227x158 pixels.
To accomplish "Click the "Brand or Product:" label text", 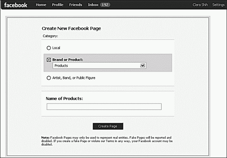I will coord(68,60).
